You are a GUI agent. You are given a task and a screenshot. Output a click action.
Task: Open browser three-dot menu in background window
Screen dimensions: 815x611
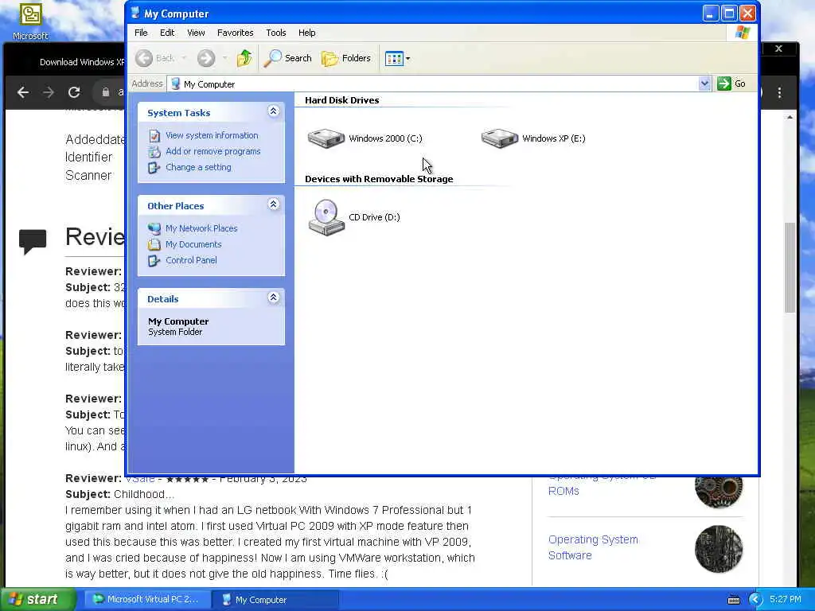pyautogui.click(x=779, y=92)
